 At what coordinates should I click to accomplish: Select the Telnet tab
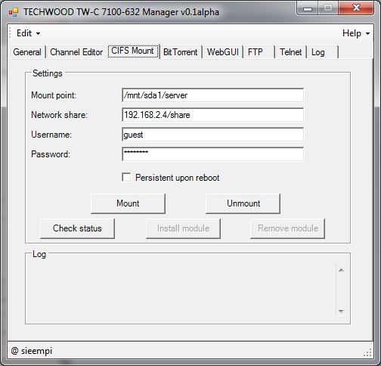click(x=291, y=52)
